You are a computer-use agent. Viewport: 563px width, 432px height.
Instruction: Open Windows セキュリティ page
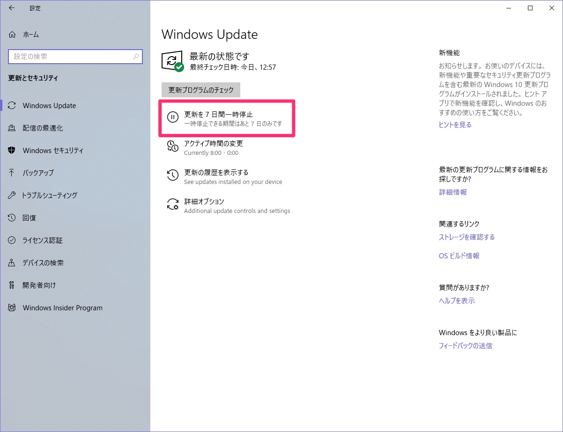point(75,150)
